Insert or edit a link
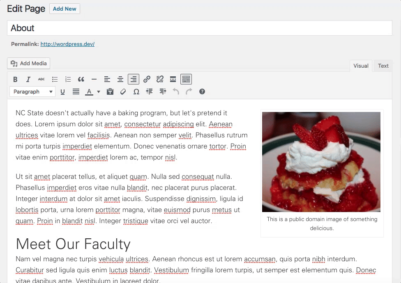The image size is (401, 283). point(147,79)
